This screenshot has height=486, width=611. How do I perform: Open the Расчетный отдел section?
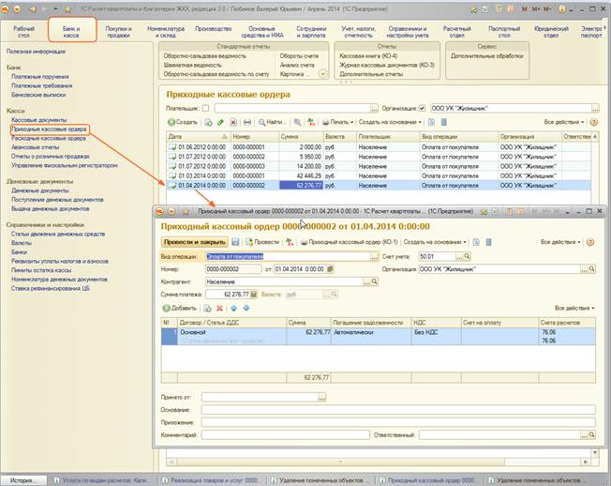(456, 32)
